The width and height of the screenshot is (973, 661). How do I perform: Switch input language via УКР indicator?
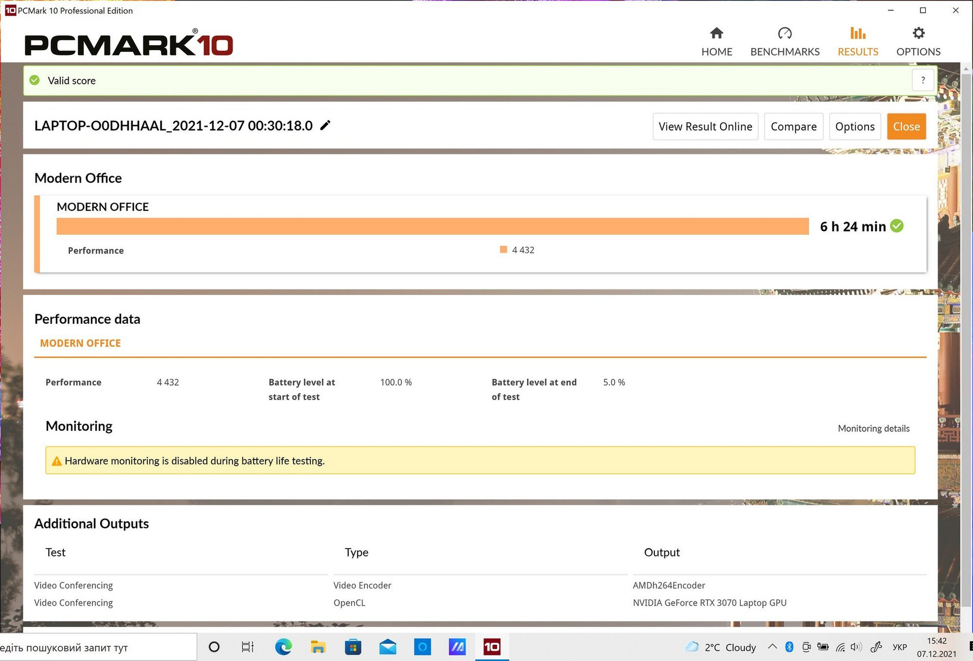tap(900, 647)
